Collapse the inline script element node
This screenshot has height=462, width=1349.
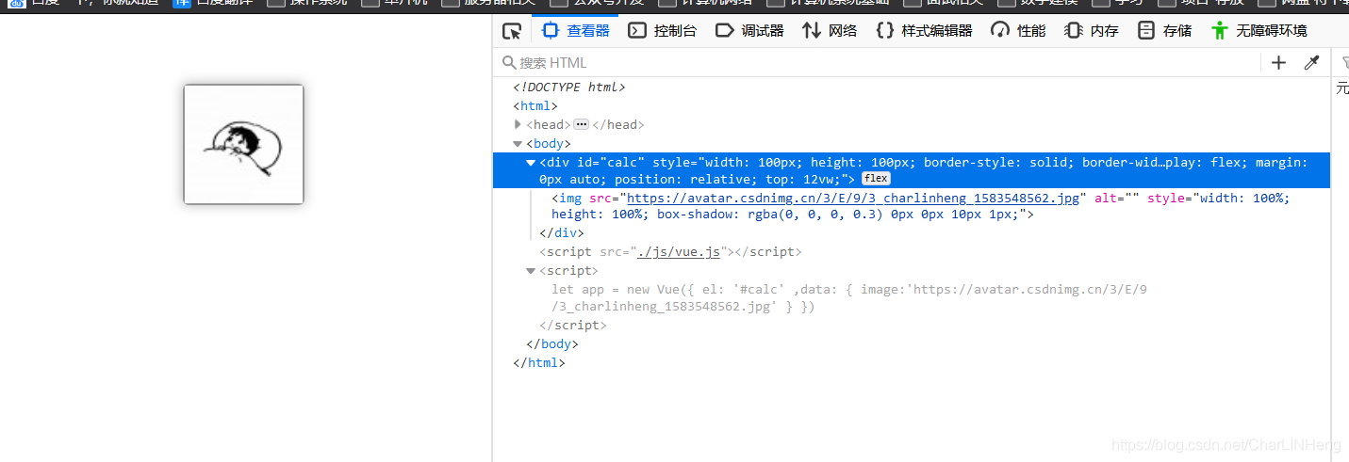coord(531,271)
